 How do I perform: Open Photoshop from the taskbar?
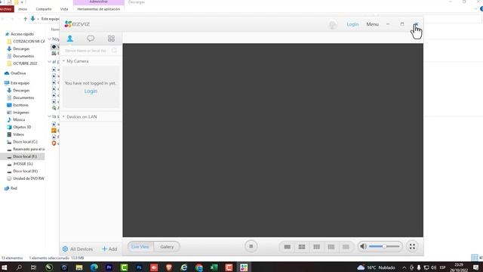point(139,267)
